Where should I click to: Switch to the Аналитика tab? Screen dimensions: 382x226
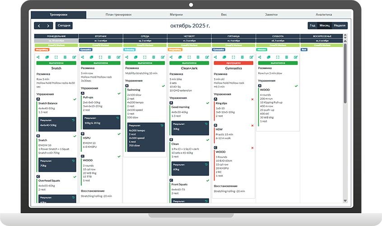[x=324, y=14]
